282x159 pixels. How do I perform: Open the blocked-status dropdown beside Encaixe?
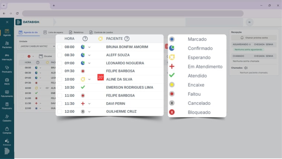coord(33,56)
